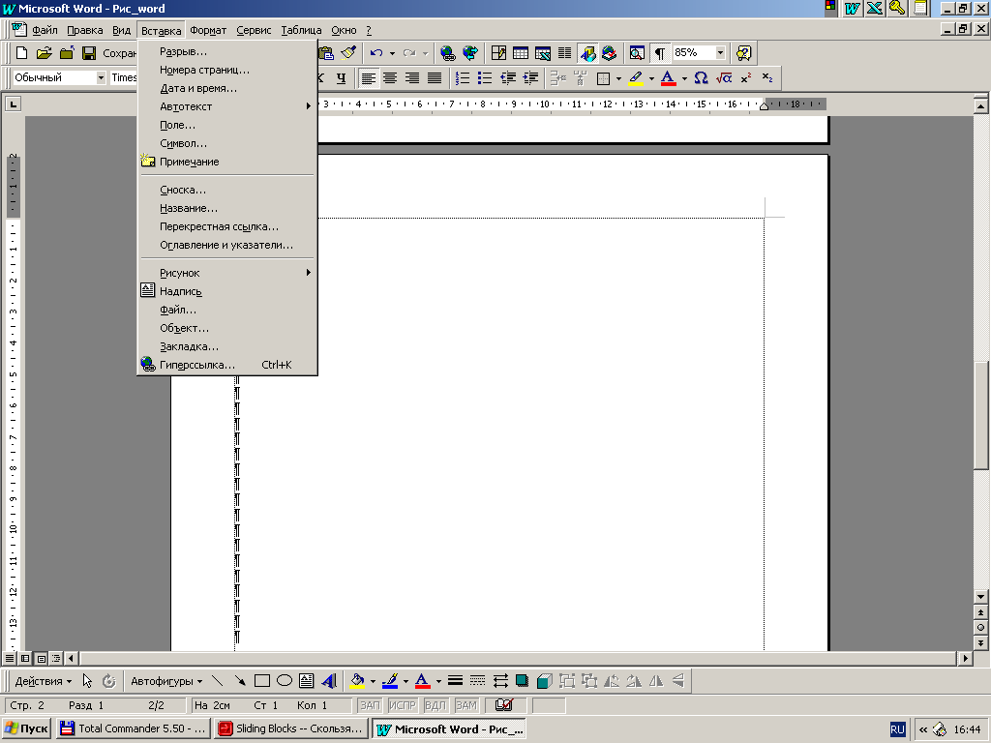Open the Shadow settings icon
This screenshot has height=743, width=991.
[x=522, y=680]
